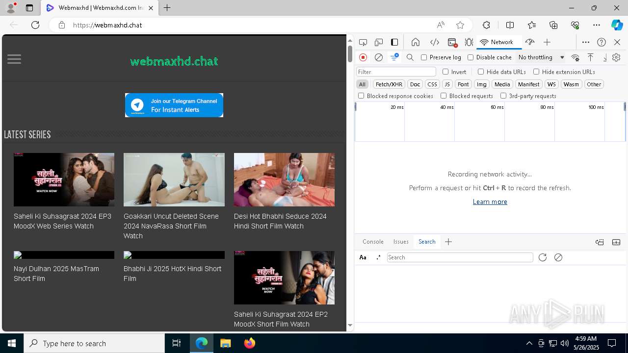Follow the Learn more link
Image resolution: width=628 pixels, height=353 pixels.
pyautogui.click(x=490, y=202)
